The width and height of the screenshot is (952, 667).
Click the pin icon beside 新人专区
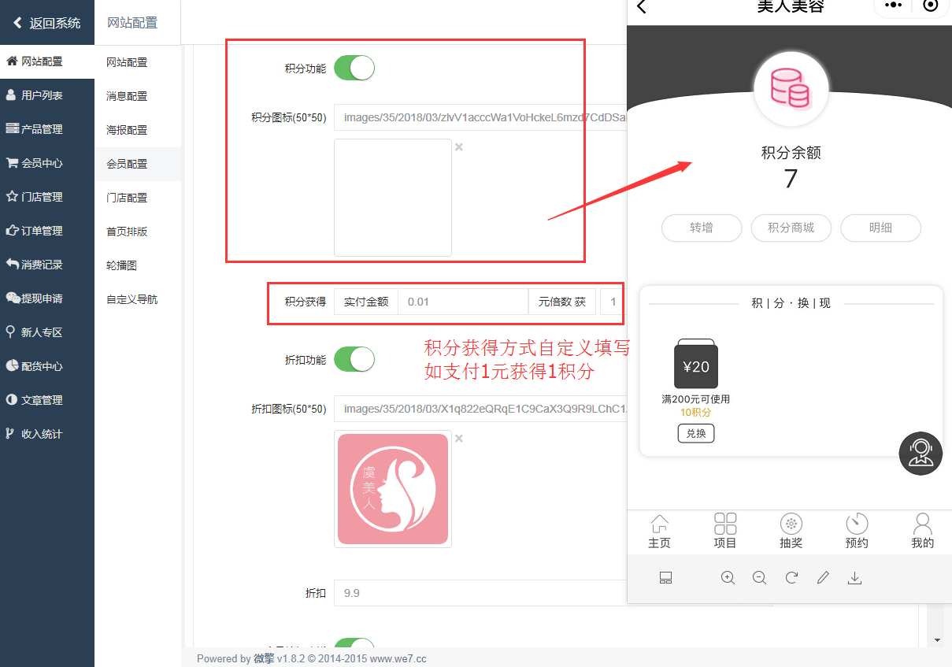[x=10, y=332]
